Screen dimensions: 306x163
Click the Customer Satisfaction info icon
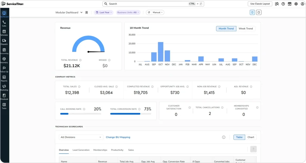point(189,107)
